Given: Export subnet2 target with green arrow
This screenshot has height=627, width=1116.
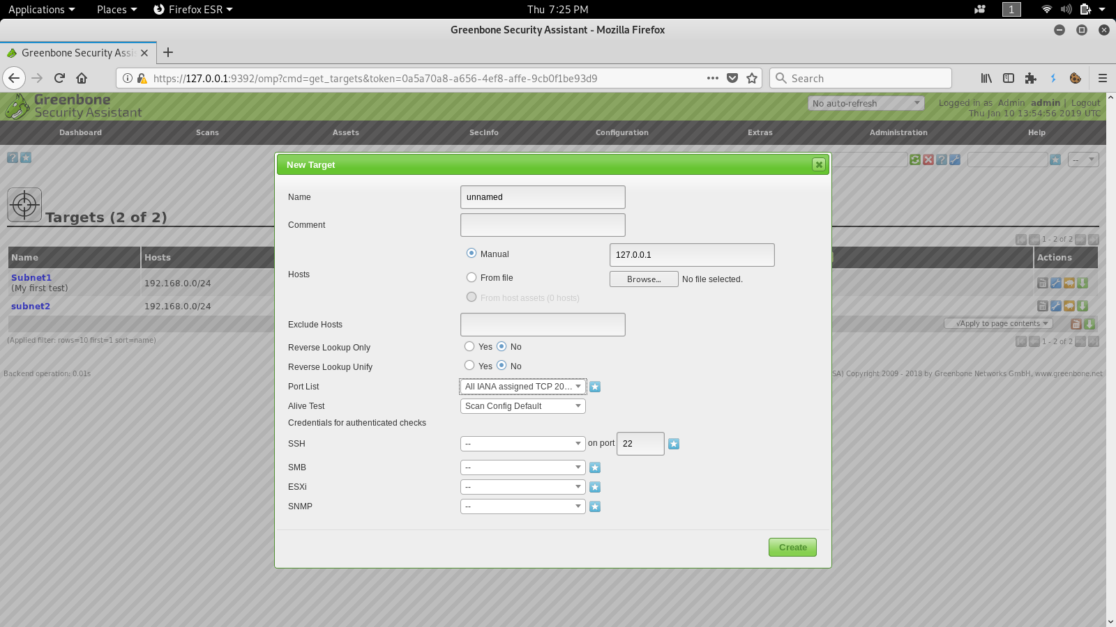Looking at the screenshot, I should point(1083,306).
